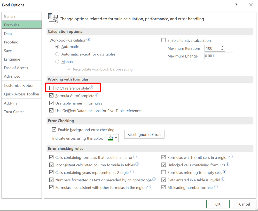Open the General options category
258x211 pixels.
[x=21, y=17]
